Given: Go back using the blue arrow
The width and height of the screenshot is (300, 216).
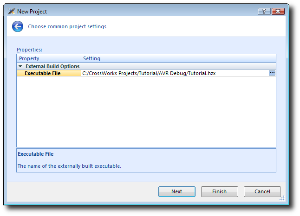Looking at the screenshot, I should tap(18, 26).
